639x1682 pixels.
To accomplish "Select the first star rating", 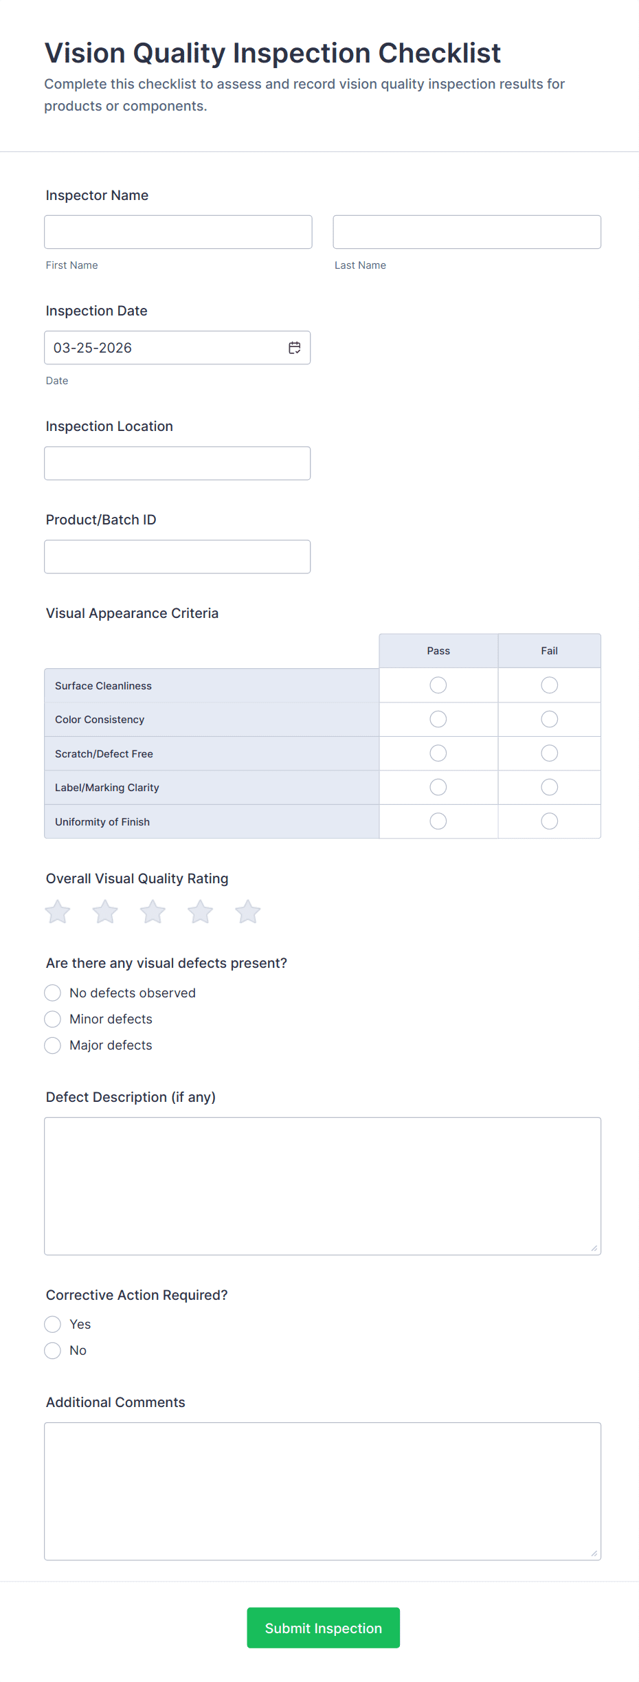I will coord(57,911).
